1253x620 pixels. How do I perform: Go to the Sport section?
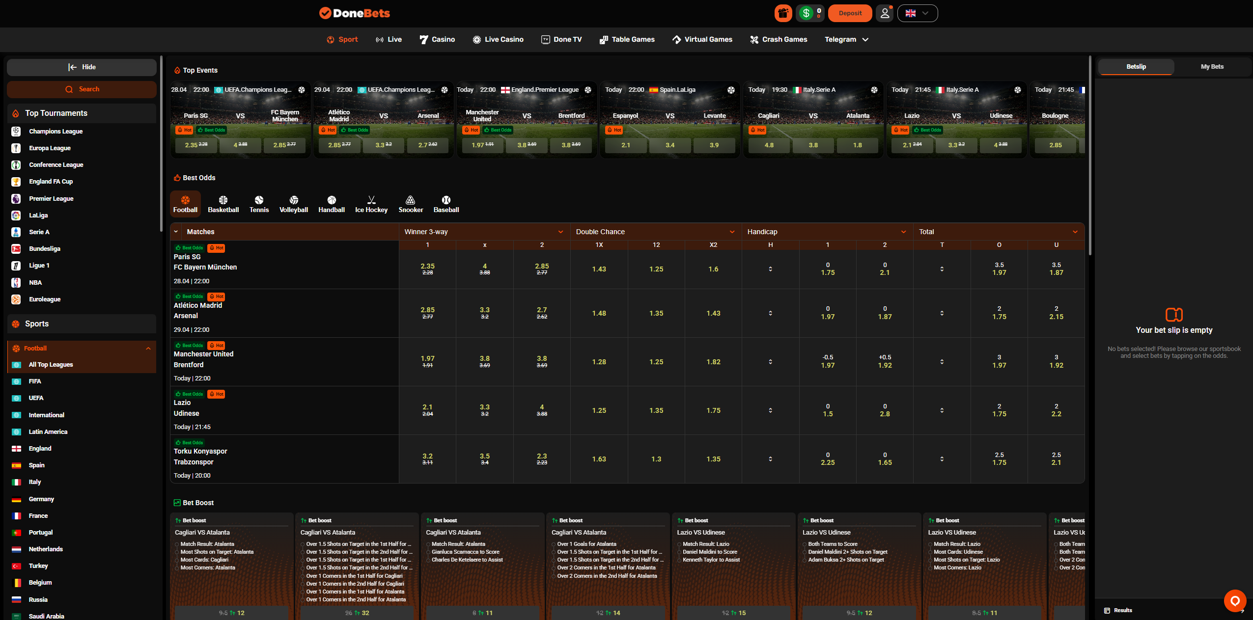coord(342,39)
